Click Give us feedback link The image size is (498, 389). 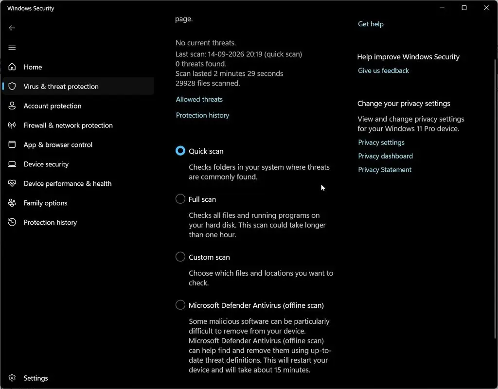383,71
